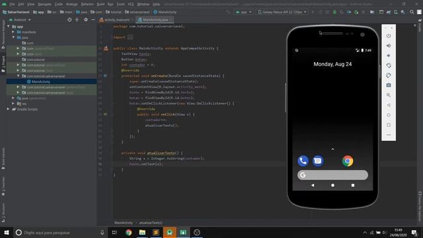423x238 pixels.
Task: Click the Attach Debugger to process icon
Action: [356, 12]
